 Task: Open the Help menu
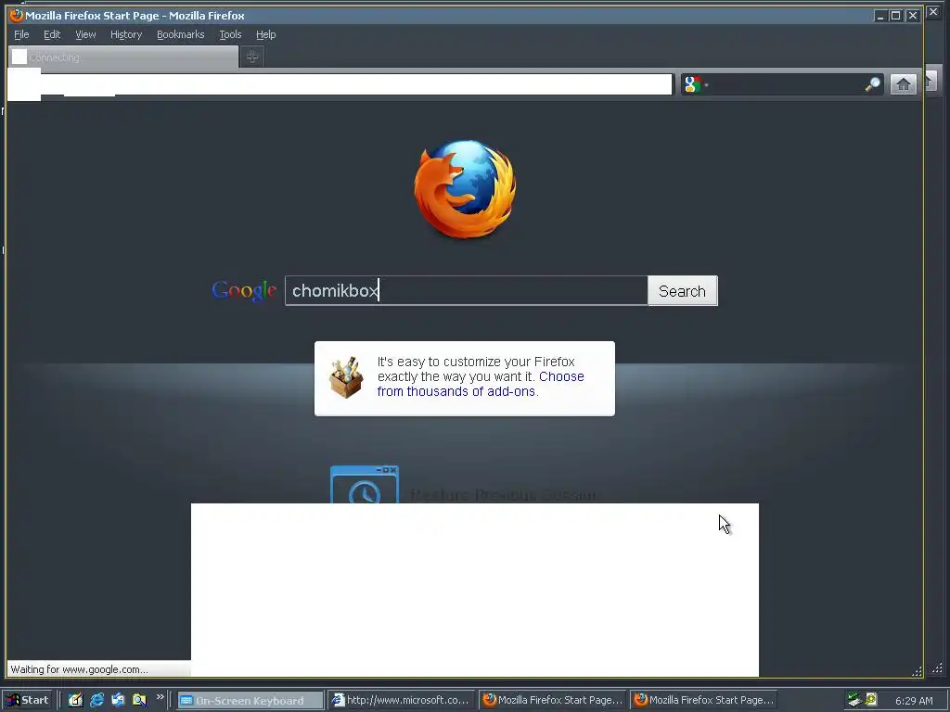[265, 34]
